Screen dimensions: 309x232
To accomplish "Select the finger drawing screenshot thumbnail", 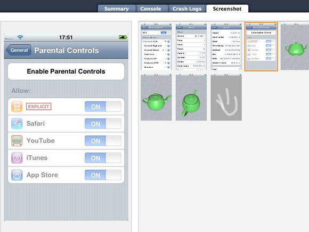I will point(226,97).
